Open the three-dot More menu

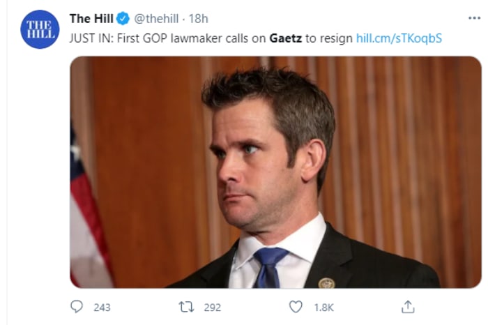(x=473, y=18)
